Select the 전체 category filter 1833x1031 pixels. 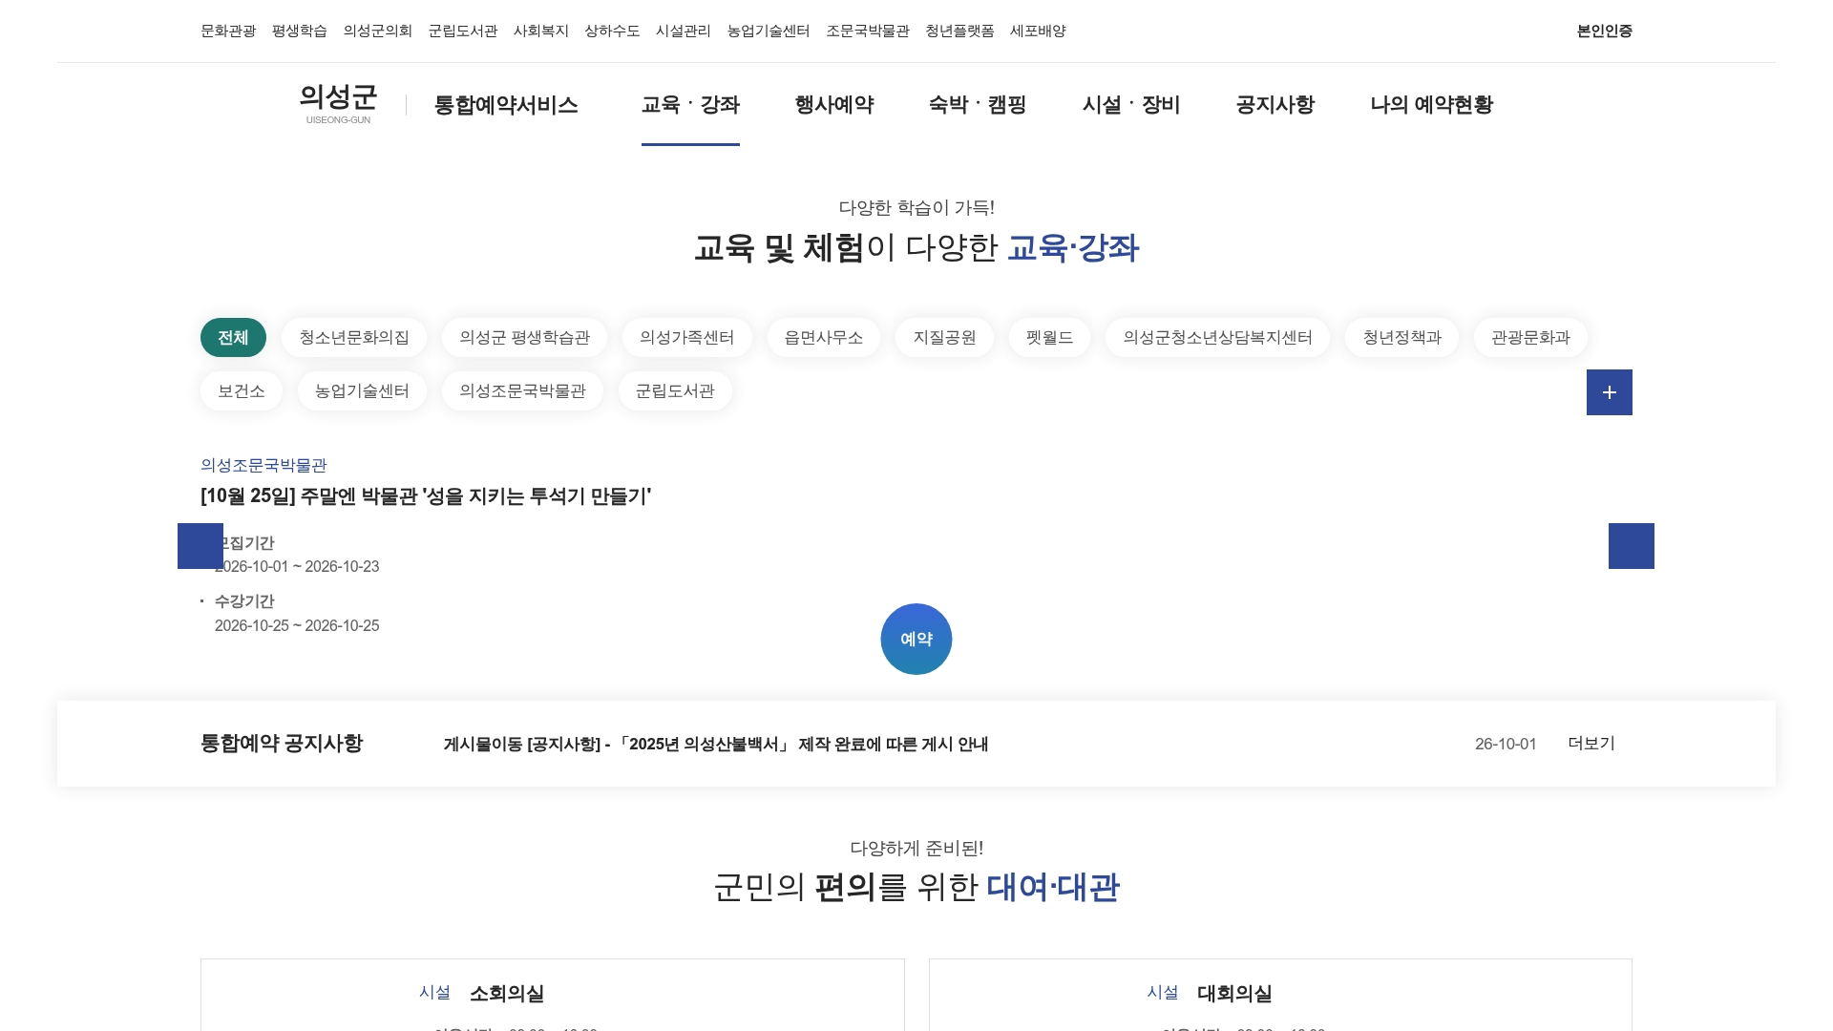point(233,337)
